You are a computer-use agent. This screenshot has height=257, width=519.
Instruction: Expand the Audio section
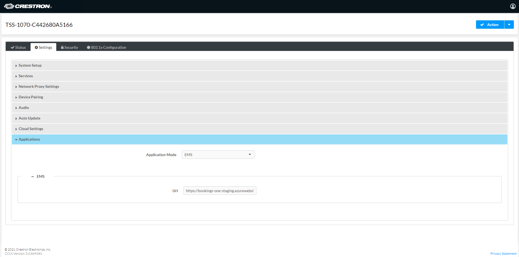24,108
